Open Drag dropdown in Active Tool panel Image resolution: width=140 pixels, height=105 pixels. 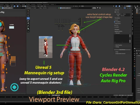click(x=125, y=16)
